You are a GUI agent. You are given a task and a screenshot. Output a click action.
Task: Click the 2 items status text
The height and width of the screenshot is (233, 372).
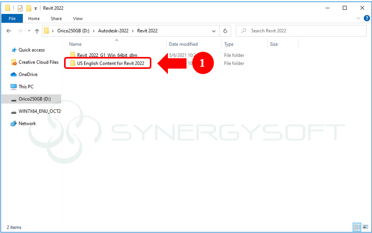(14, 227)
